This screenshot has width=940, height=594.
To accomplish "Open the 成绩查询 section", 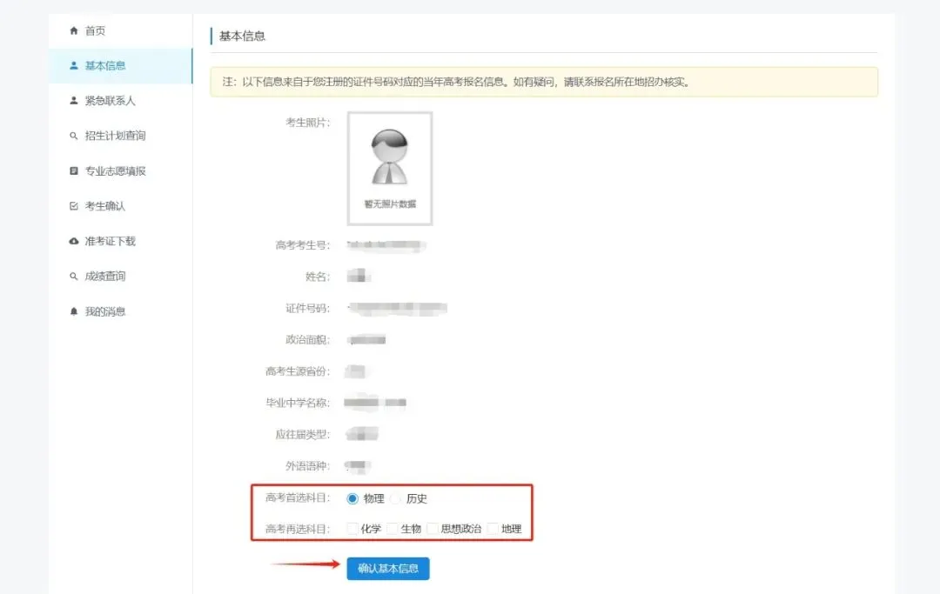I will (x=104, y=276).
